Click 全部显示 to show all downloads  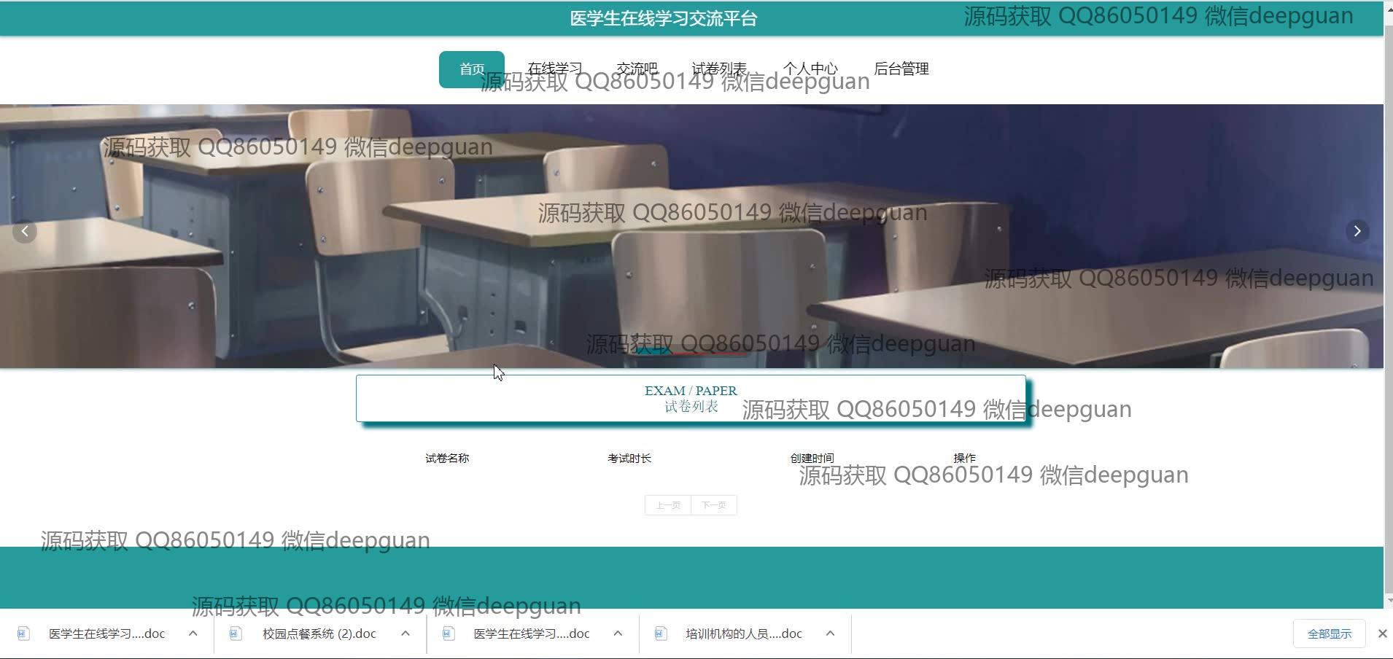[x=1329, y=633]
